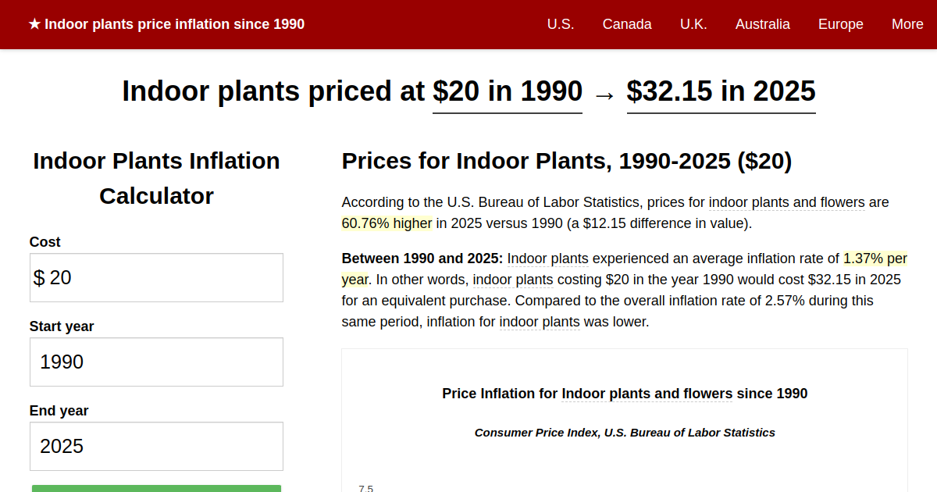Viewport: 937px width, 492px height.
Task: Click "Indoor plants and flowers" in chart title
Action: 647,394
